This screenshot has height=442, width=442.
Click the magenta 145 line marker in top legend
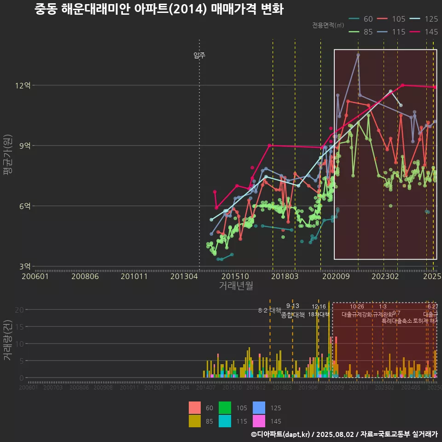pos(415,32)
